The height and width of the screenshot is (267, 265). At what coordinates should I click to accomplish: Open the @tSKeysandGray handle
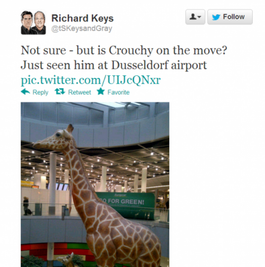click(x=82, y=28)
